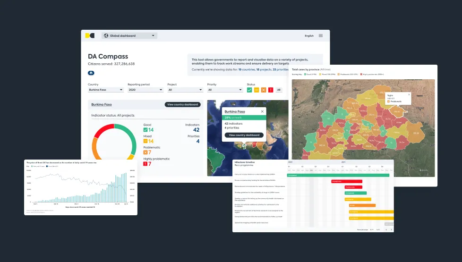Open the hamburger menu
The height and width of the screenshot is (262, 462).
[x=321, y=35]
